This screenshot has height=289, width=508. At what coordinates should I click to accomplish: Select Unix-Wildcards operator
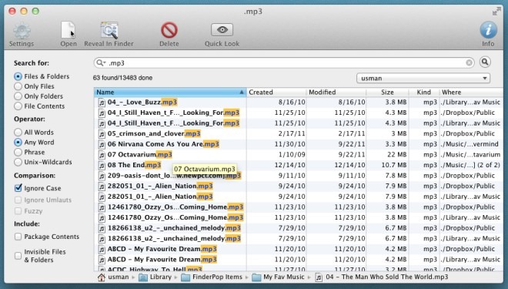pos(18,162)
